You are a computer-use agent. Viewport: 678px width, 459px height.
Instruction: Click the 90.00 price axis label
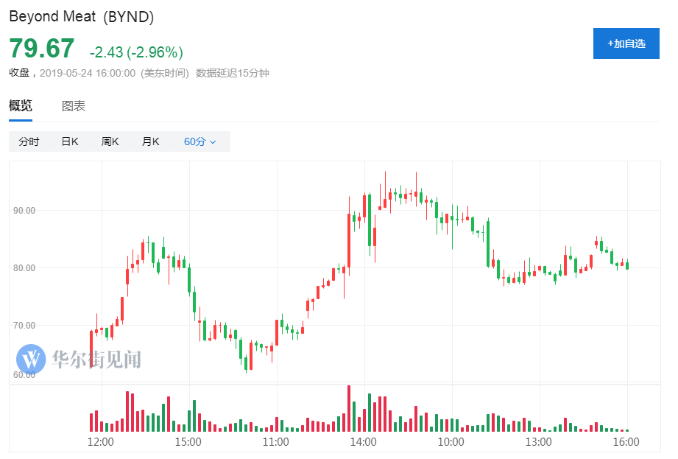[x=24, y=211]
